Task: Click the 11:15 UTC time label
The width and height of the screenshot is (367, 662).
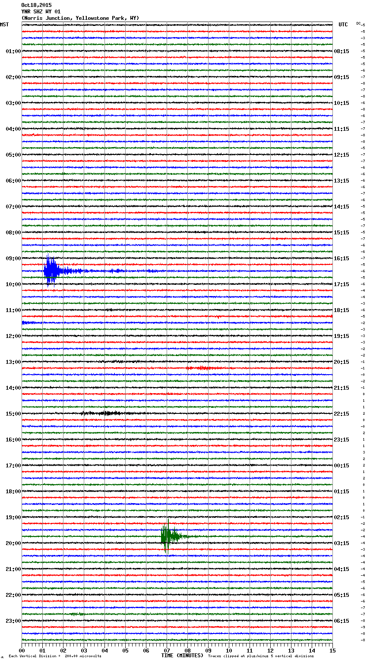Action: tap(342, 129)
